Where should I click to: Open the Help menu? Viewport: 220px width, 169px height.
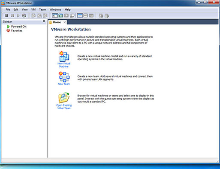67,9
